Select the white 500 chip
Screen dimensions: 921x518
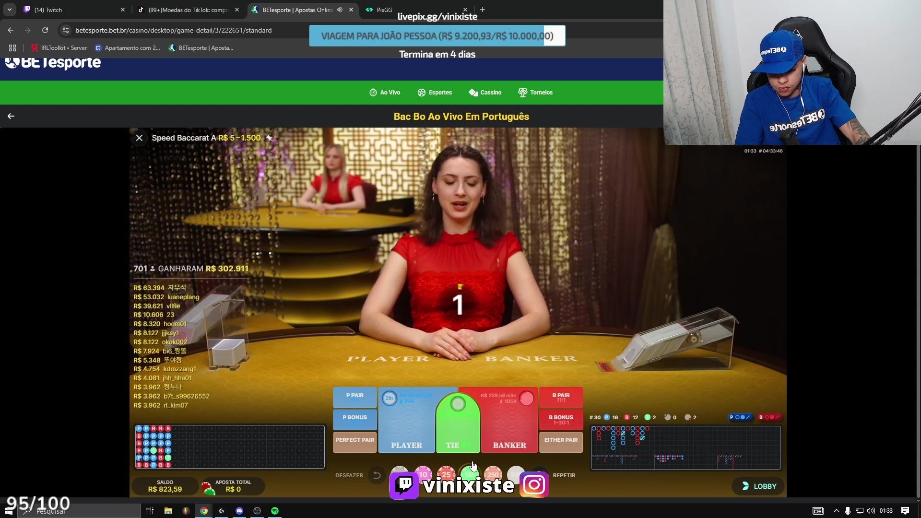[516, 474]
